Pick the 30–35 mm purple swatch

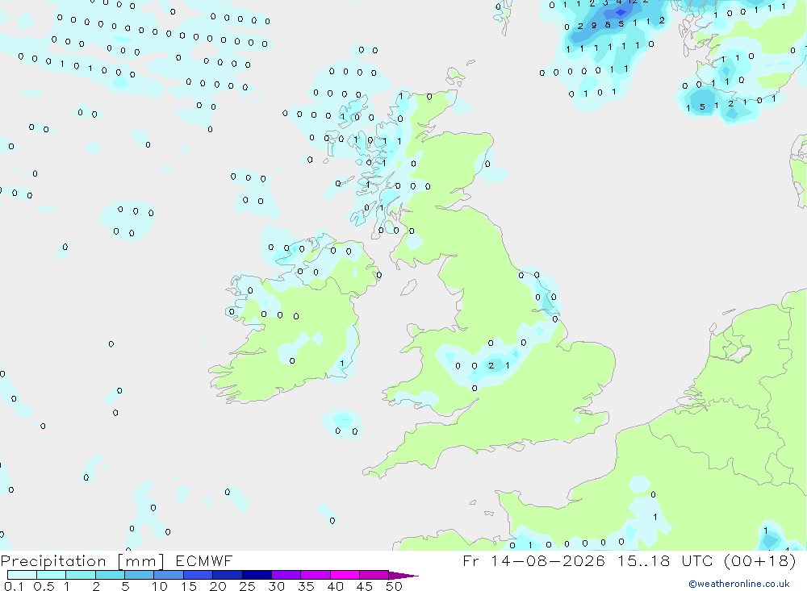coord(286,575)
